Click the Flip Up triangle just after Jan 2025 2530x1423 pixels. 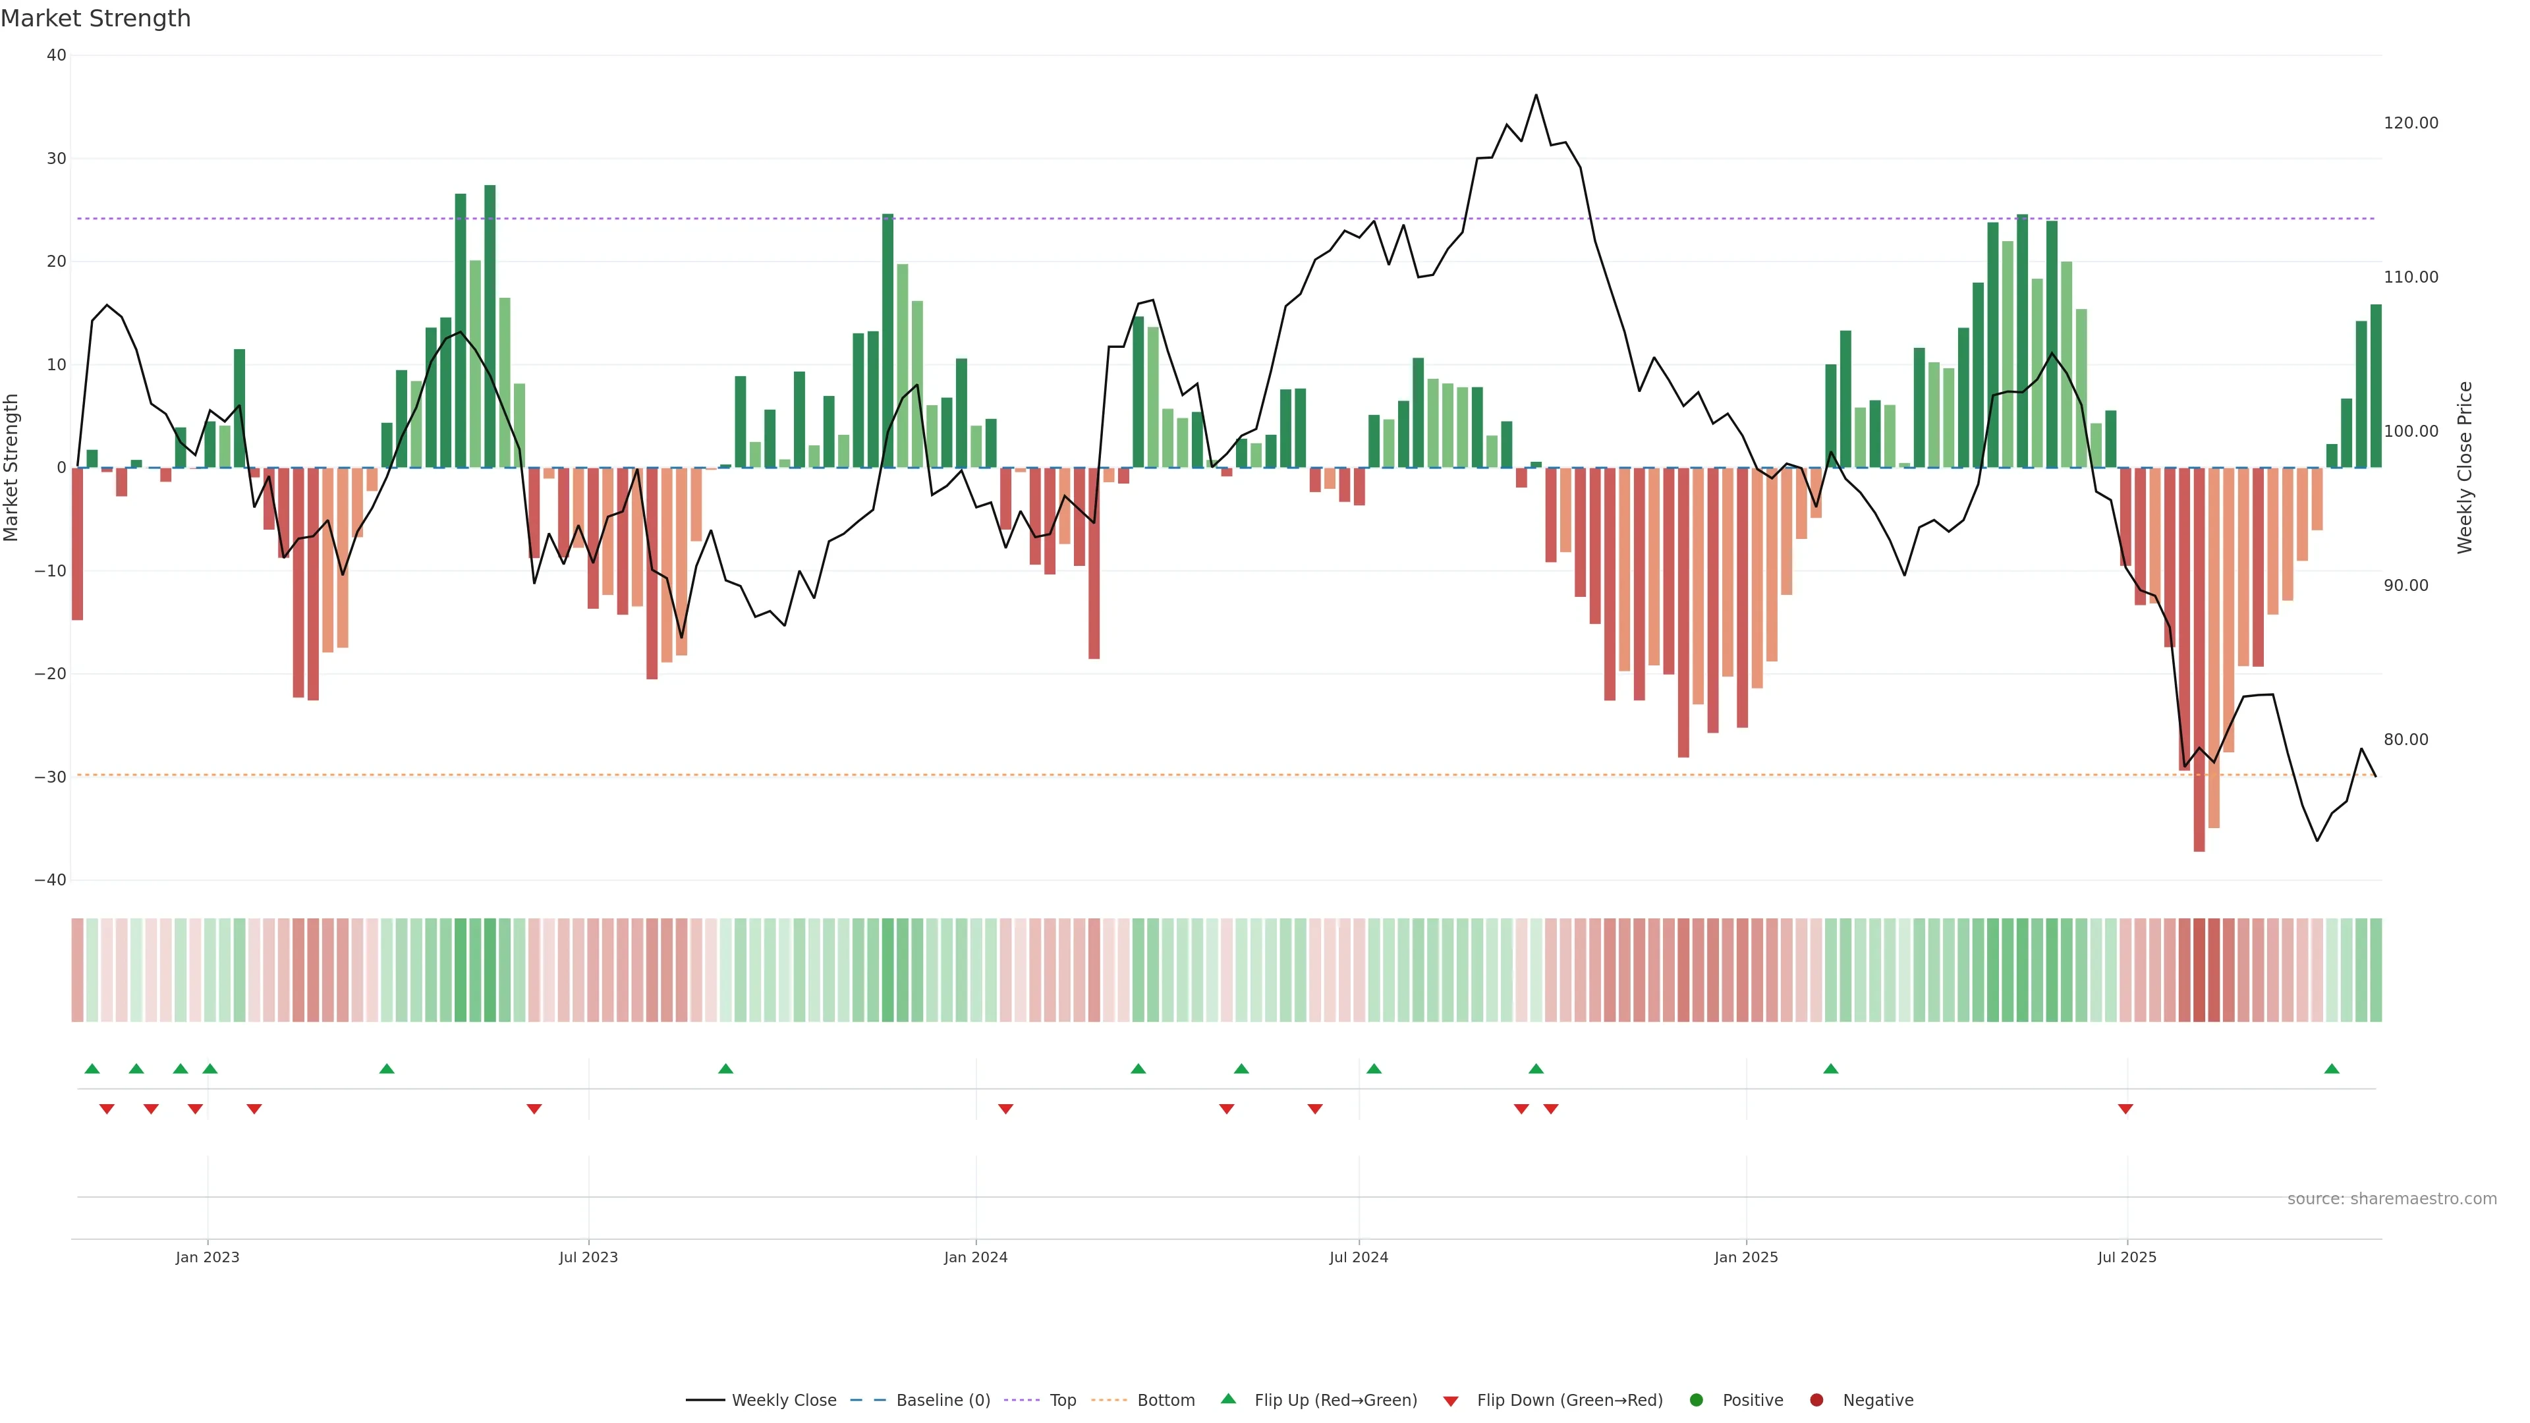tap(1831, 1069)
